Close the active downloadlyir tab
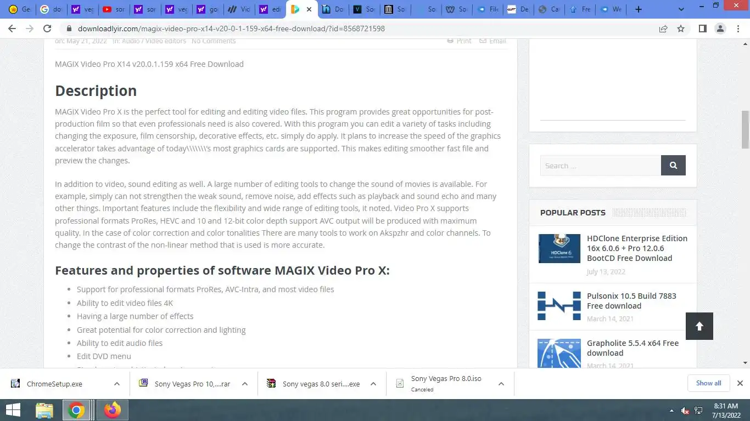The width and height of the screenshot is (750, 421). coord(309,9)
